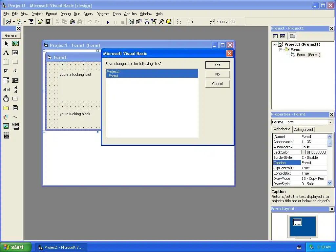Open the Project menu
336x252 pixels.
point(37,14)
